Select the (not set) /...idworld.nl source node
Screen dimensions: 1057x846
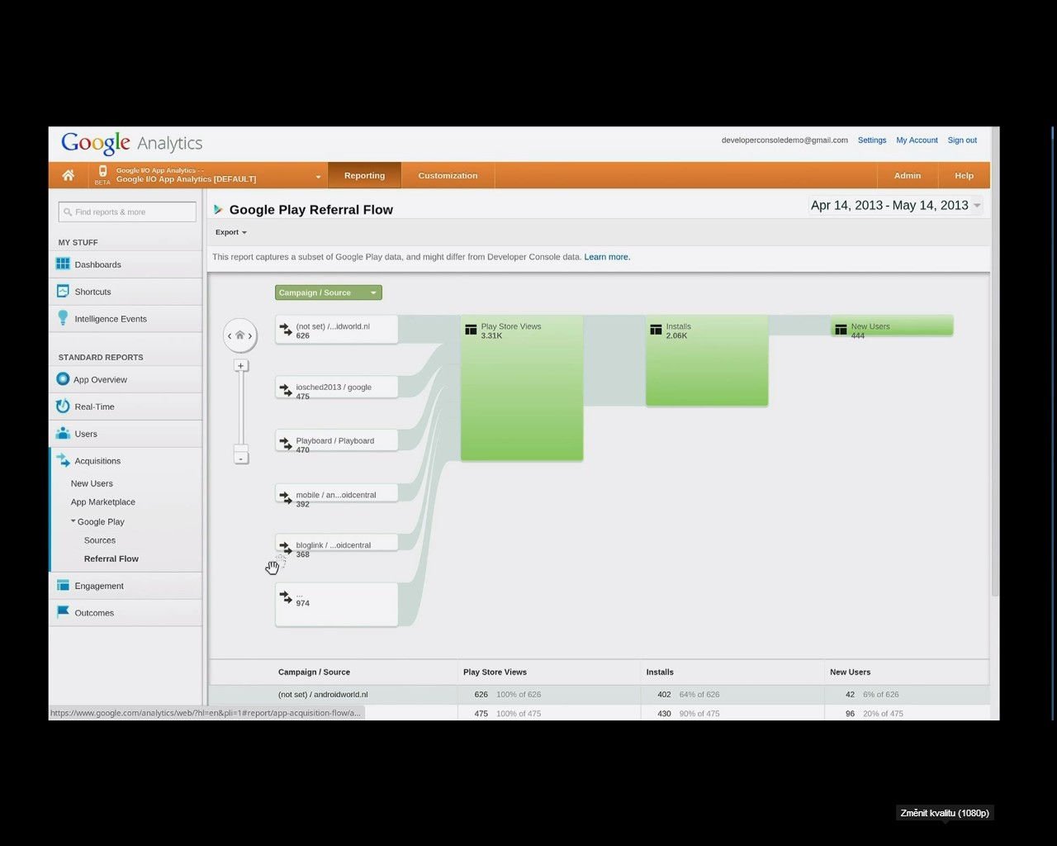(336, 330)
